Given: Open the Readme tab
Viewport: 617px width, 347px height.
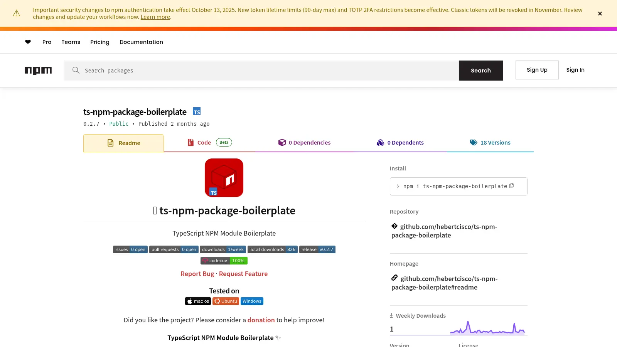Looking at the screenshot, I should [123, 143].
